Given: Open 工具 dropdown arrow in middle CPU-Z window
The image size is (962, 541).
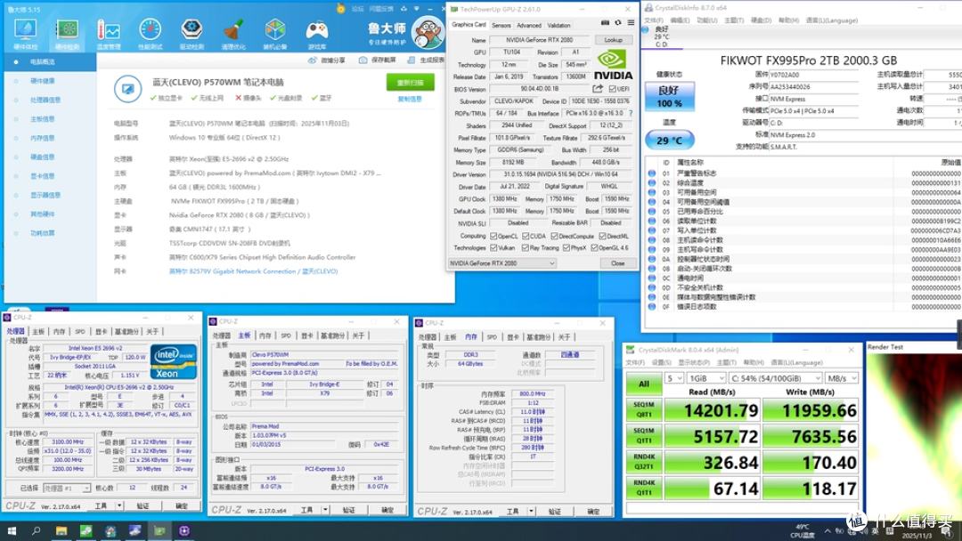Looking at the screenshot, I should coord(325,510).
